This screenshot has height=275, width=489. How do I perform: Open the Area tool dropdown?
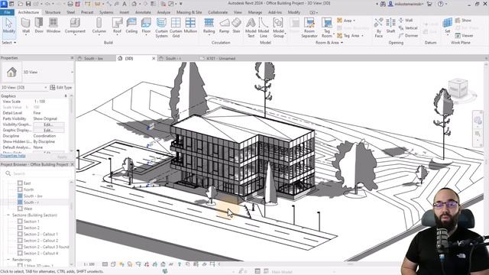355,21
